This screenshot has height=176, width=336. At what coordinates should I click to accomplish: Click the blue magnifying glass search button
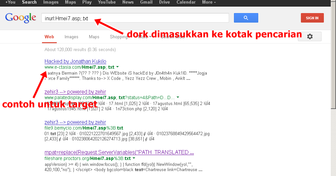click(246, 18)
